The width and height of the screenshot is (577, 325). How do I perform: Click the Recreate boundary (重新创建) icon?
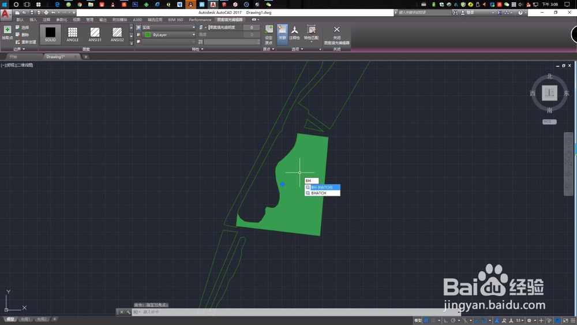click(18, 42)
